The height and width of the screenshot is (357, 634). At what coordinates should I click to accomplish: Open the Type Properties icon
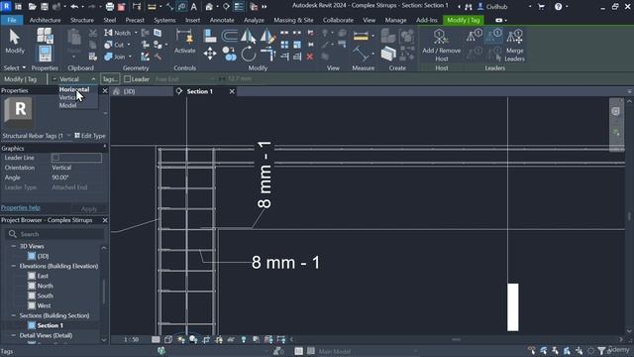45,36
